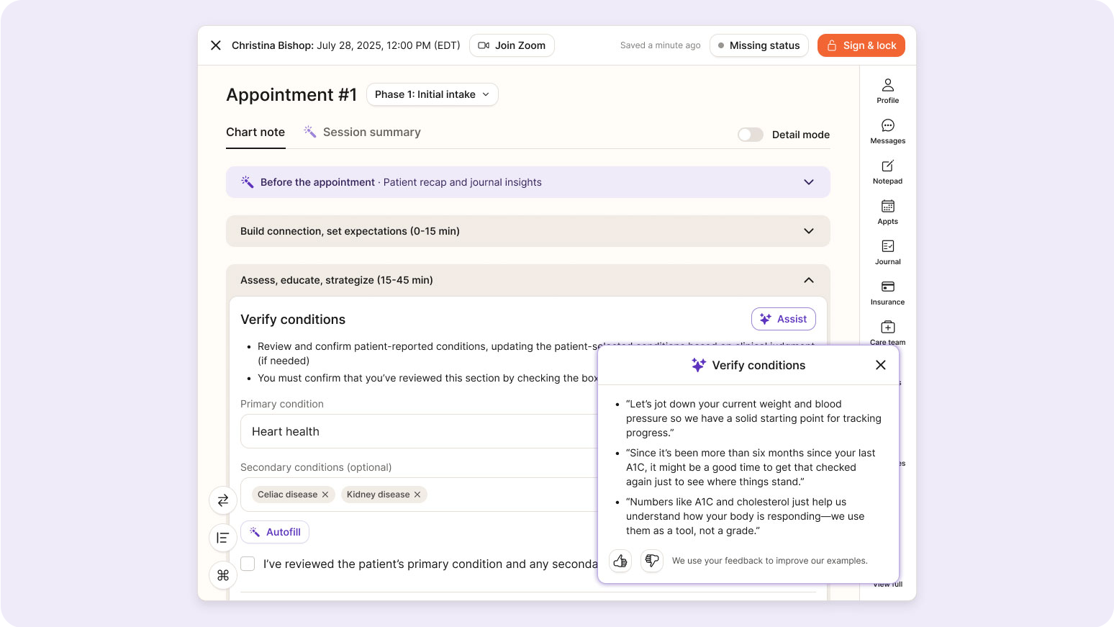This screenshot has width=1114, height=627.
Task: Close the Verify conditions popup
Action: click(x=880, y=365)
